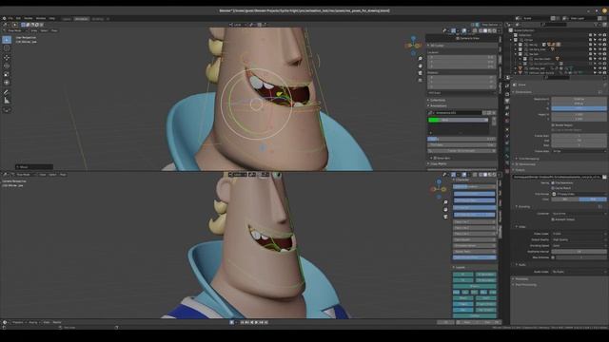Open the Help menu

pyautogui.click(x=51, y=18)
